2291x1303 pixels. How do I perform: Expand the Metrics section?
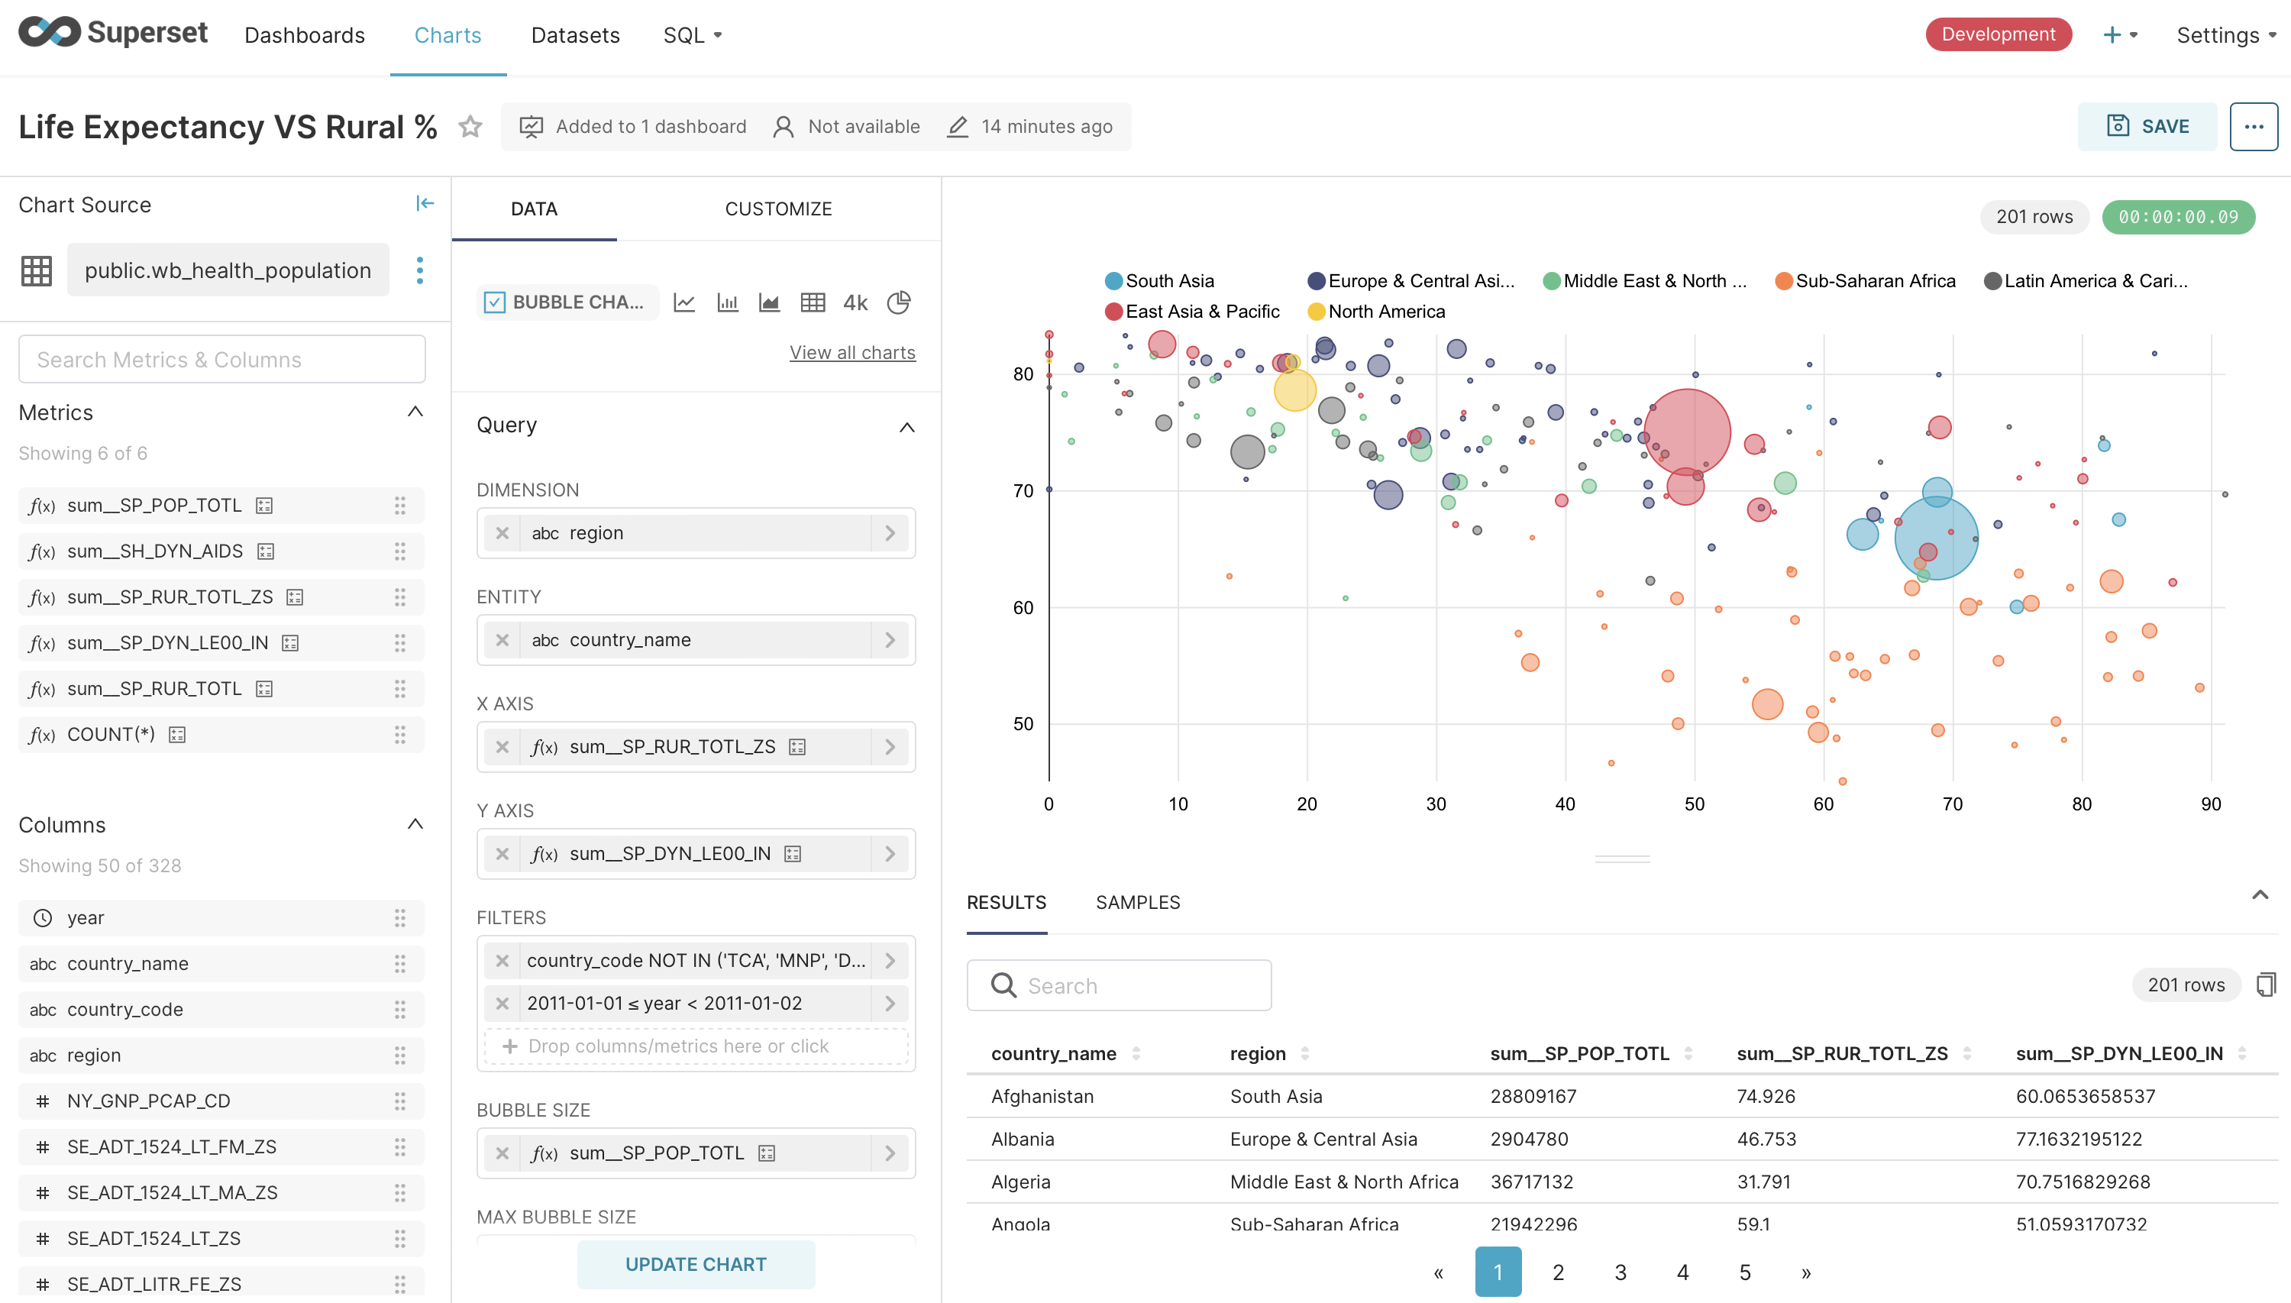tap(412, 412)
